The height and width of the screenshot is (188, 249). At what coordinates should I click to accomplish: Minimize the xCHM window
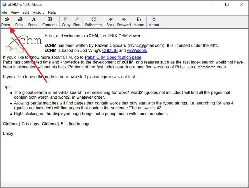(212, 4)
